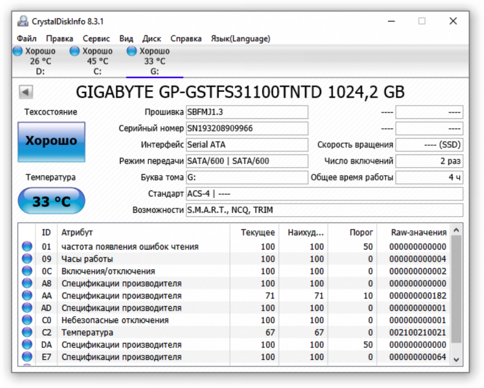The image size is (484, 388).
Task: Click the attribute list scrollbar thumb
Action: click(x=456, y=289)
